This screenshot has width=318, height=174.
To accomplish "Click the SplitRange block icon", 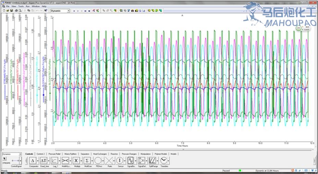I will (x=152, y=160).
